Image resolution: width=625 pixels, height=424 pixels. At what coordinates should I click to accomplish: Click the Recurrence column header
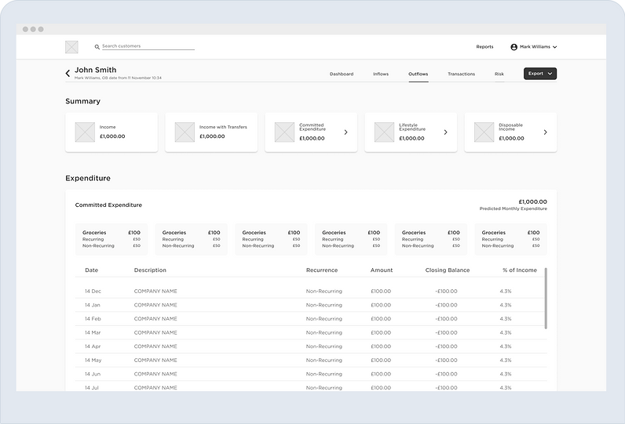322,270
